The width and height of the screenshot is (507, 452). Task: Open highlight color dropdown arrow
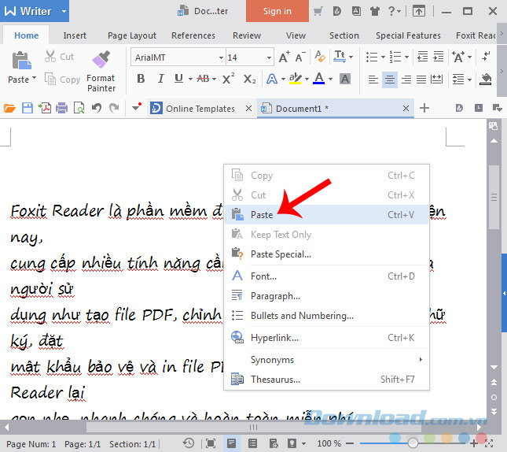coord(307,79)
